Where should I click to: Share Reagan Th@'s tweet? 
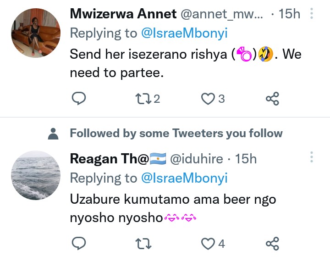coord(273,244)
